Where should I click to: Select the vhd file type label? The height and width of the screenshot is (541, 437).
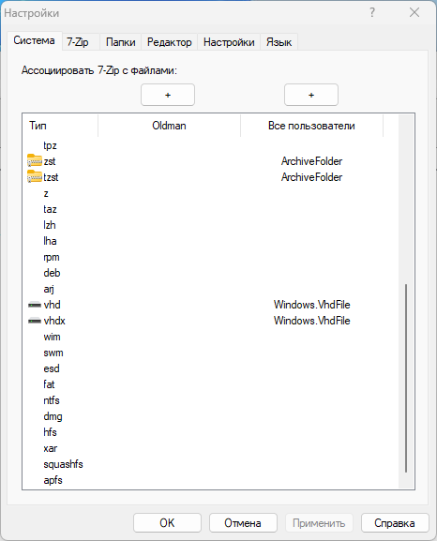[53, 305]
